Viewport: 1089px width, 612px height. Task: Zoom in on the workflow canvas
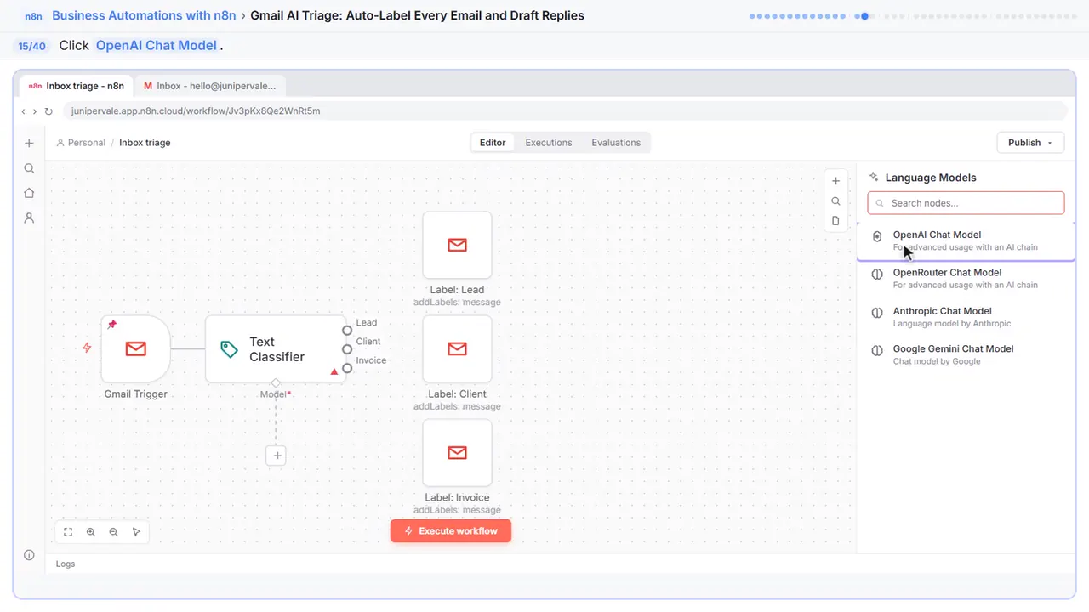(x=91, y=532)
